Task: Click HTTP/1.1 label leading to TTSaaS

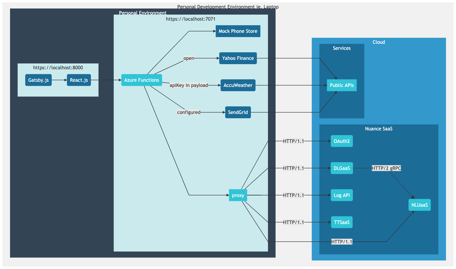Action: coord(293,222)
